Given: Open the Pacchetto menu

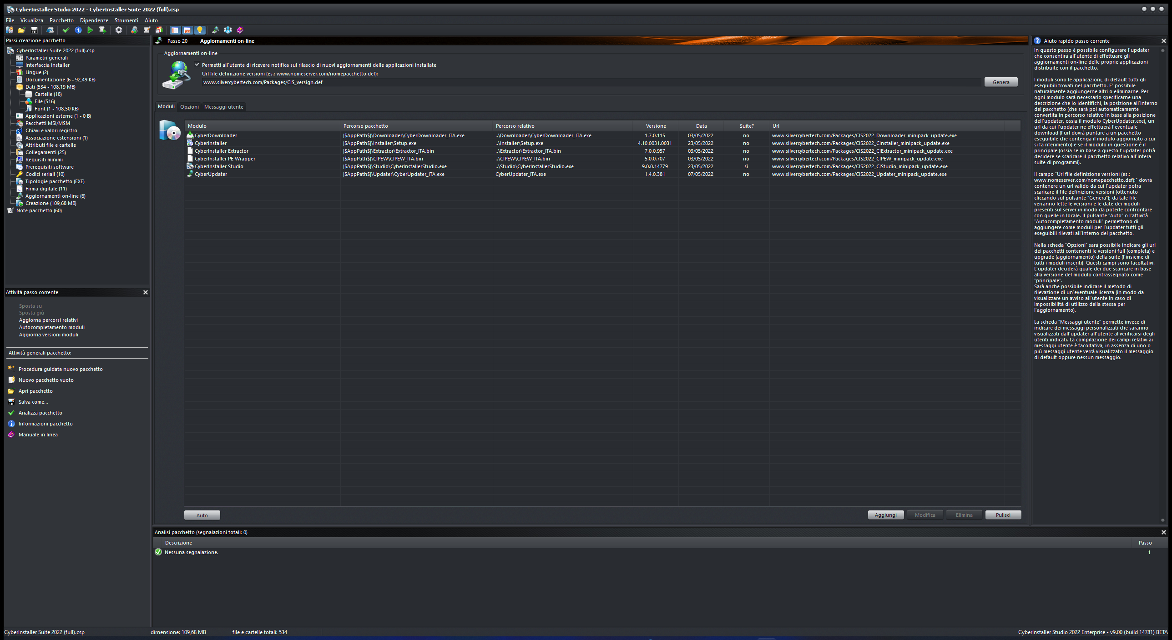Looking at the screenshot, I should (61, 20).
